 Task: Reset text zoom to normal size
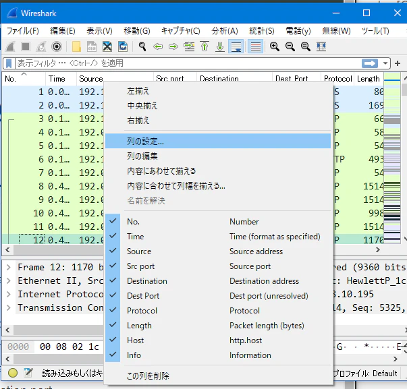pos(306,47)
